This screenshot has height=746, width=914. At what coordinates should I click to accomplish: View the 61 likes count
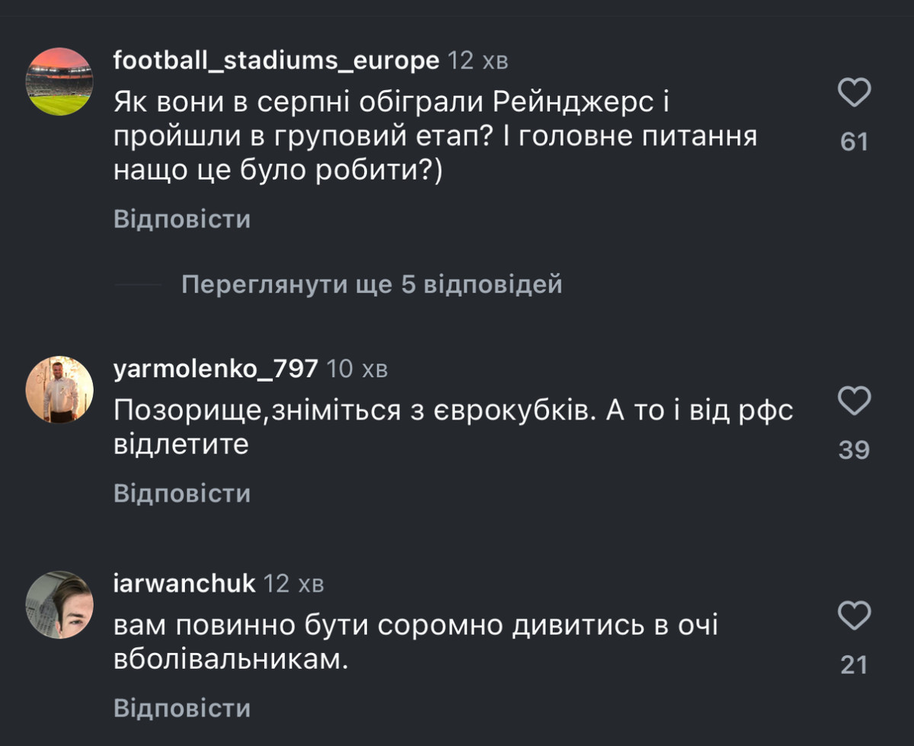pos(854,142)
